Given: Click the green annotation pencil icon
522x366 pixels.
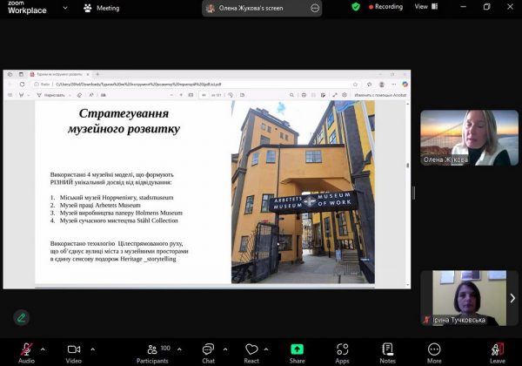Looking at the screenshot, I should (21, 317).
